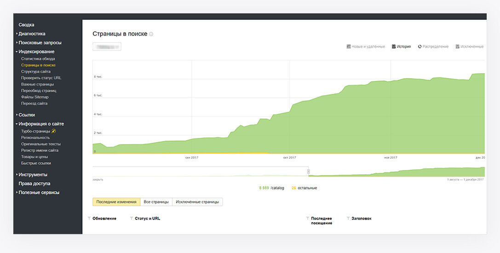Sort by Заголовок column header
Image resolution: width=500 pixels, height=253 pixels.
361,218
